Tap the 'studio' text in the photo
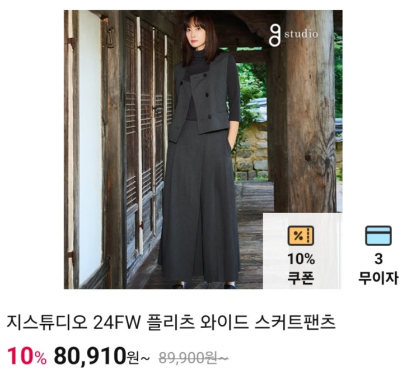Screen dimensions: 416x373 click(301, 34)
